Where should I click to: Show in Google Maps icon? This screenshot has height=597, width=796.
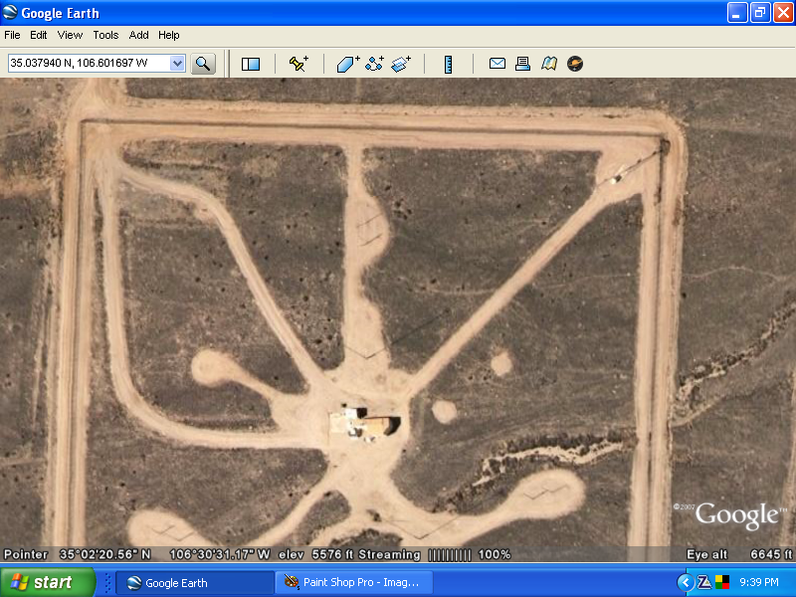[x=549, y=64]
